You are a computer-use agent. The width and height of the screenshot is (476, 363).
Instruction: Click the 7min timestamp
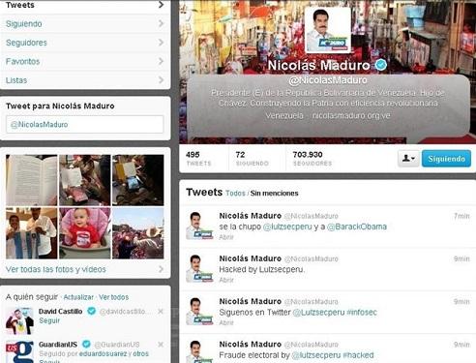pos(461,216)
